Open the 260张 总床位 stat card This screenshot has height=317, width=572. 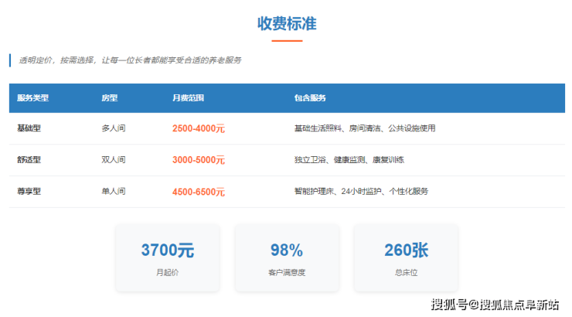tap(406, 258)
